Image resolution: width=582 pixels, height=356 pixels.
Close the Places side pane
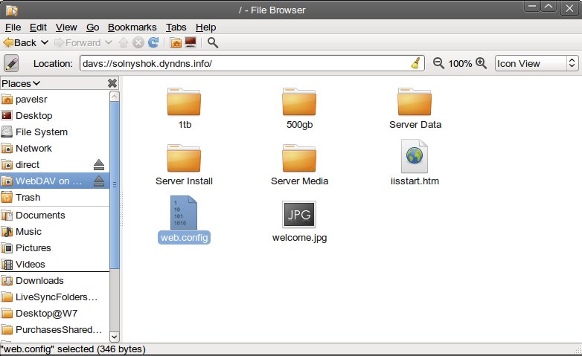(112, 83)
